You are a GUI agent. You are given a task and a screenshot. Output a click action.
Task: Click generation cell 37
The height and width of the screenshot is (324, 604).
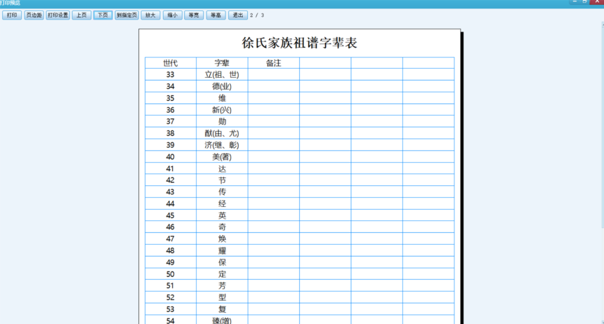pyautogui.click(x=170, y=121)
